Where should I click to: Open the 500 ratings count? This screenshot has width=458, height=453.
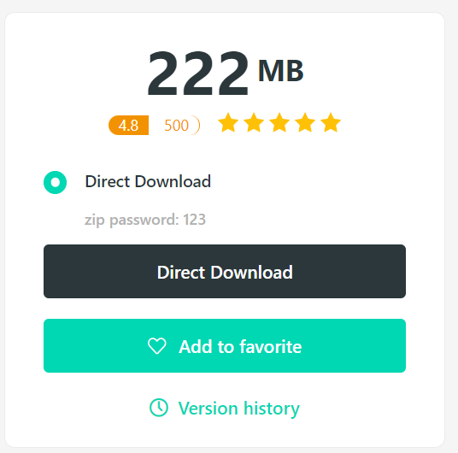[176, 126]
